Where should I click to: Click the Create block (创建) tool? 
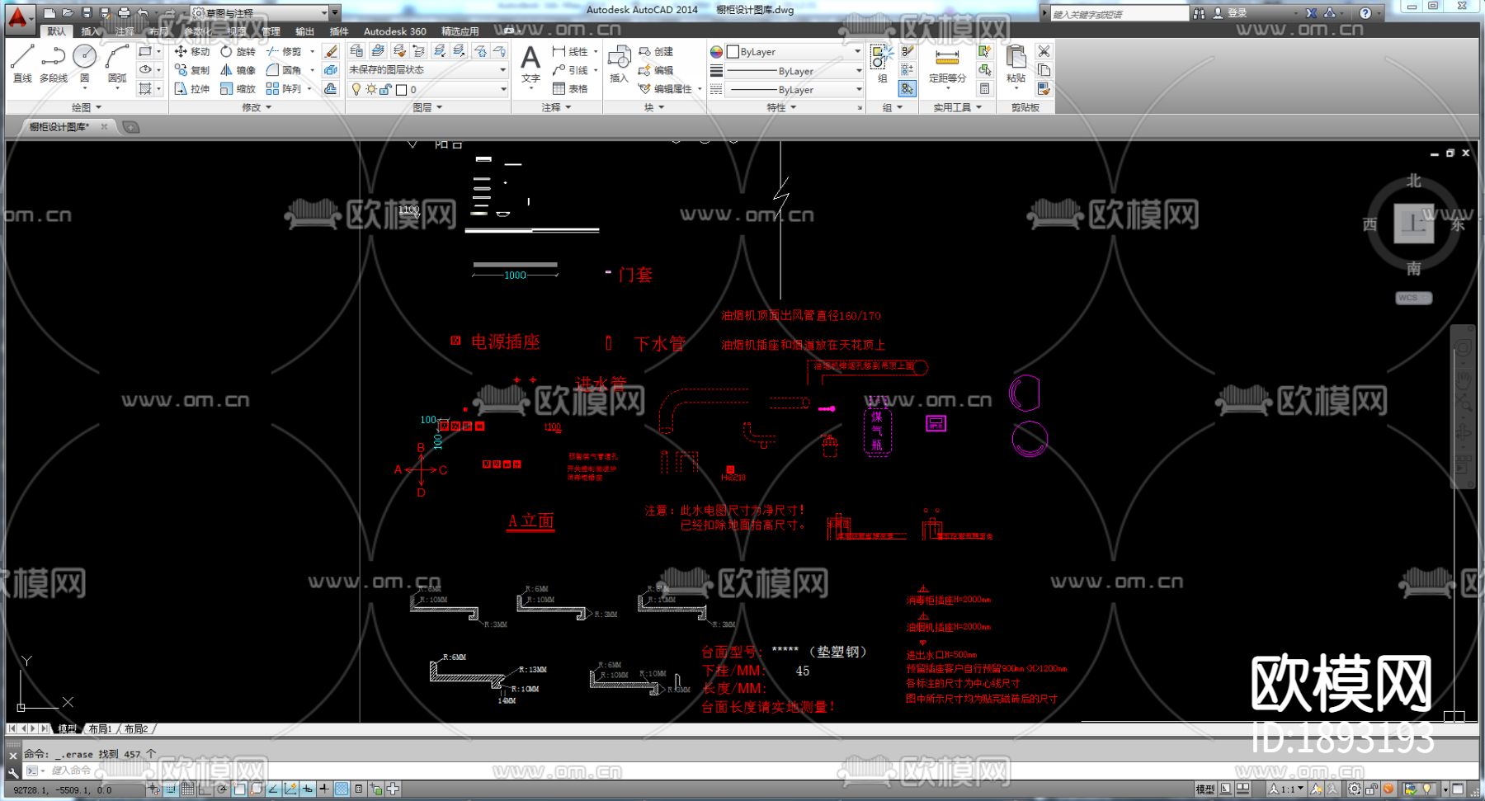pos(656,51)
